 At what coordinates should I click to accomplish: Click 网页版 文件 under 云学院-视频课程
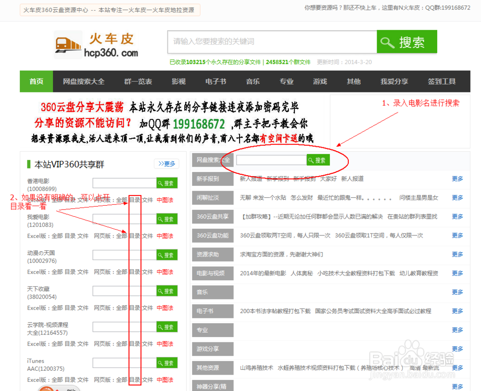148,344
